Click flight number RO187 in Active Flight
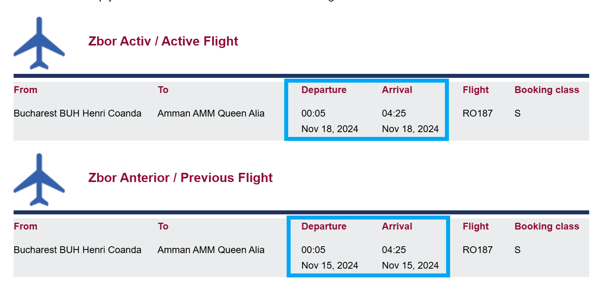Screen dimensions: 600x287 pyautogui.click(x=477, y=113)
